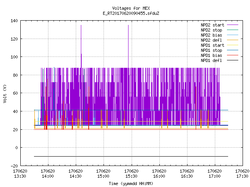Select the NPD2 stop legend entry

coord(211,30)
